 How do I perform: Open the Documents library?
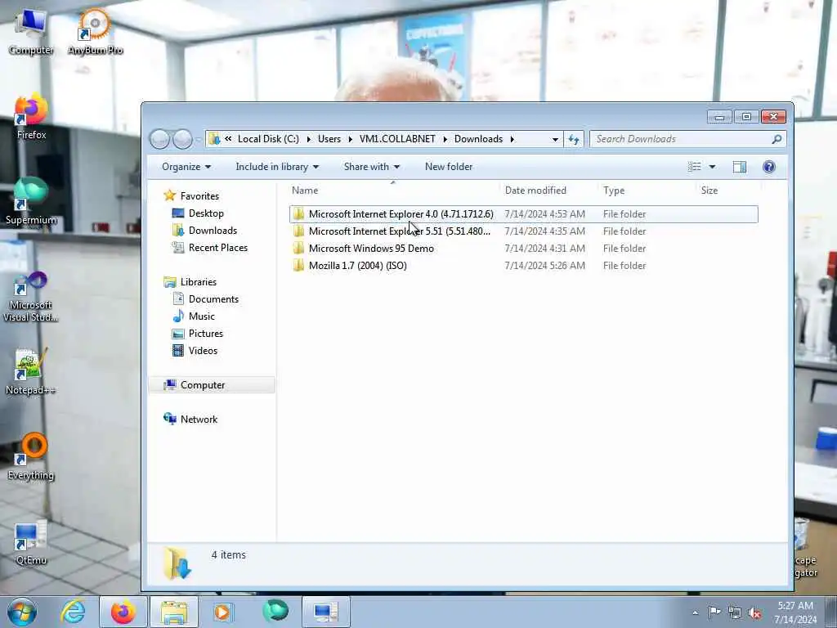coord(213,299)
